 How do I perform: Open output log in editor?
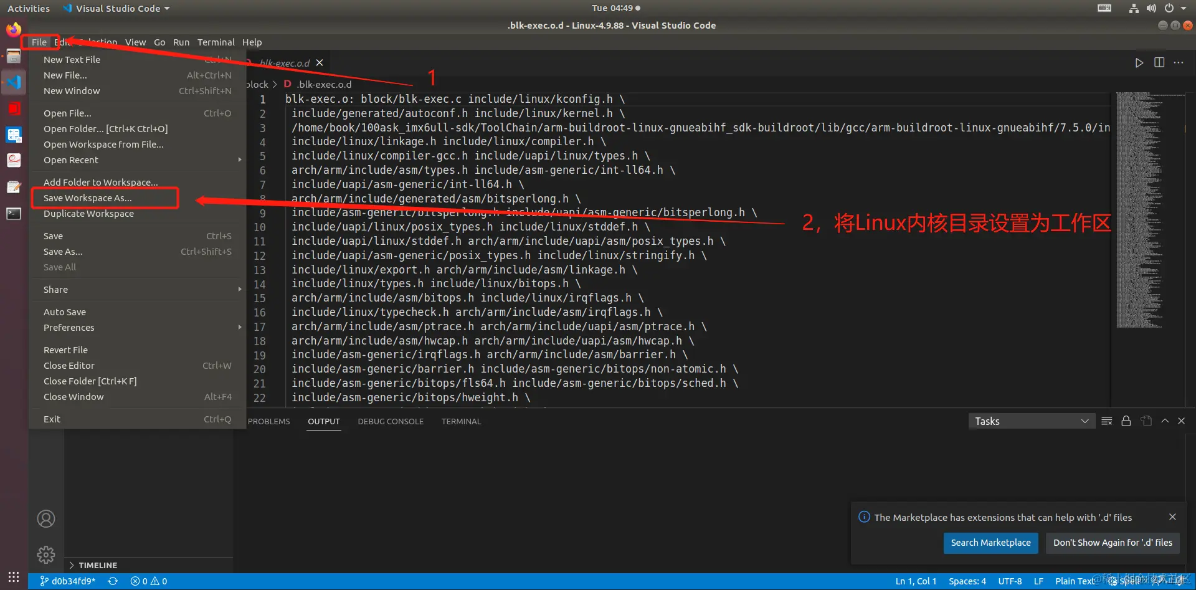[x=1146, y=421]
